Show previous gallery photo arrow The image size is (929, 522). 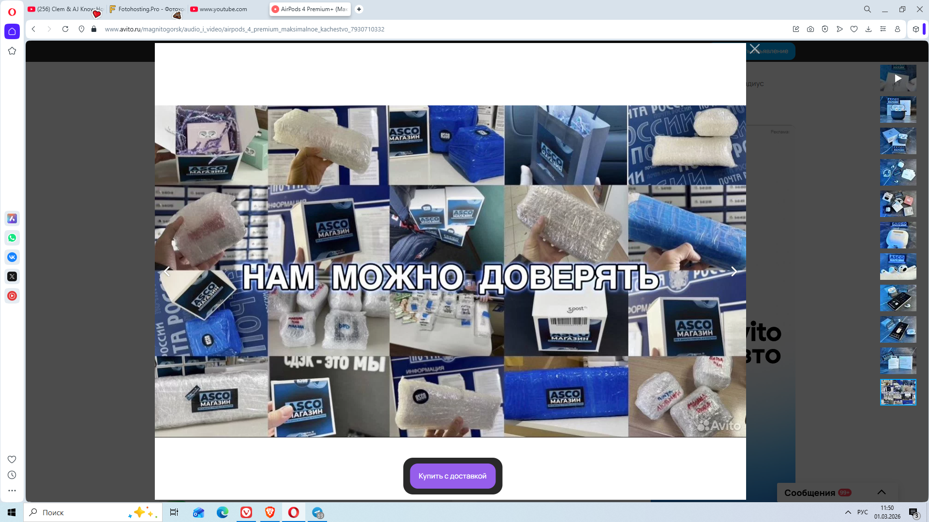click(x=167, y=272)
